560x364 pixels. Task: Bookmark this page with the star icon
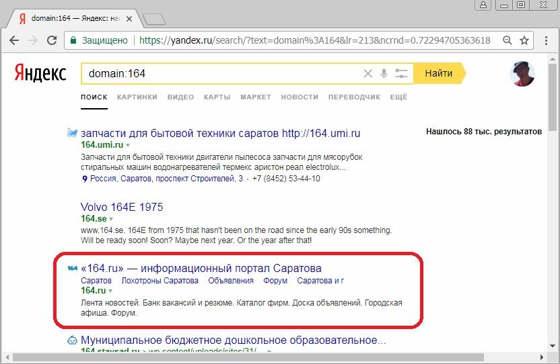coord(524,40)
